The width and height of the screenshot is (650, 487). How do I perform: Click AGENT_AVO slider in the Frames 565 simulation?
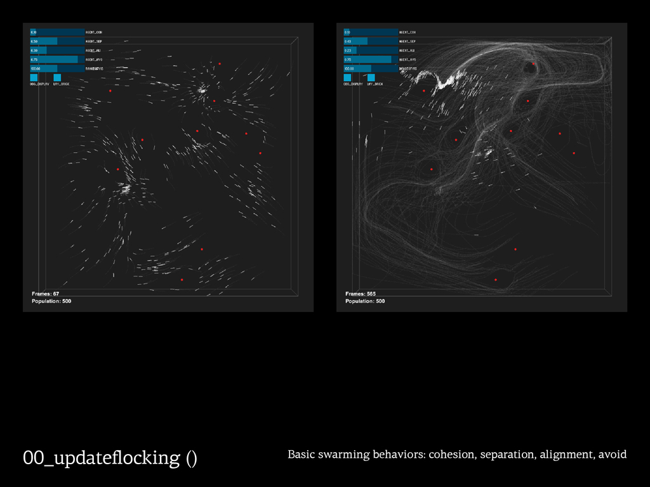[x=370, y=60]
